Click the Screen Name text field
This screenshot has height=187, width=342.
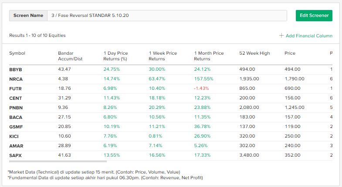tap(167, 16)
